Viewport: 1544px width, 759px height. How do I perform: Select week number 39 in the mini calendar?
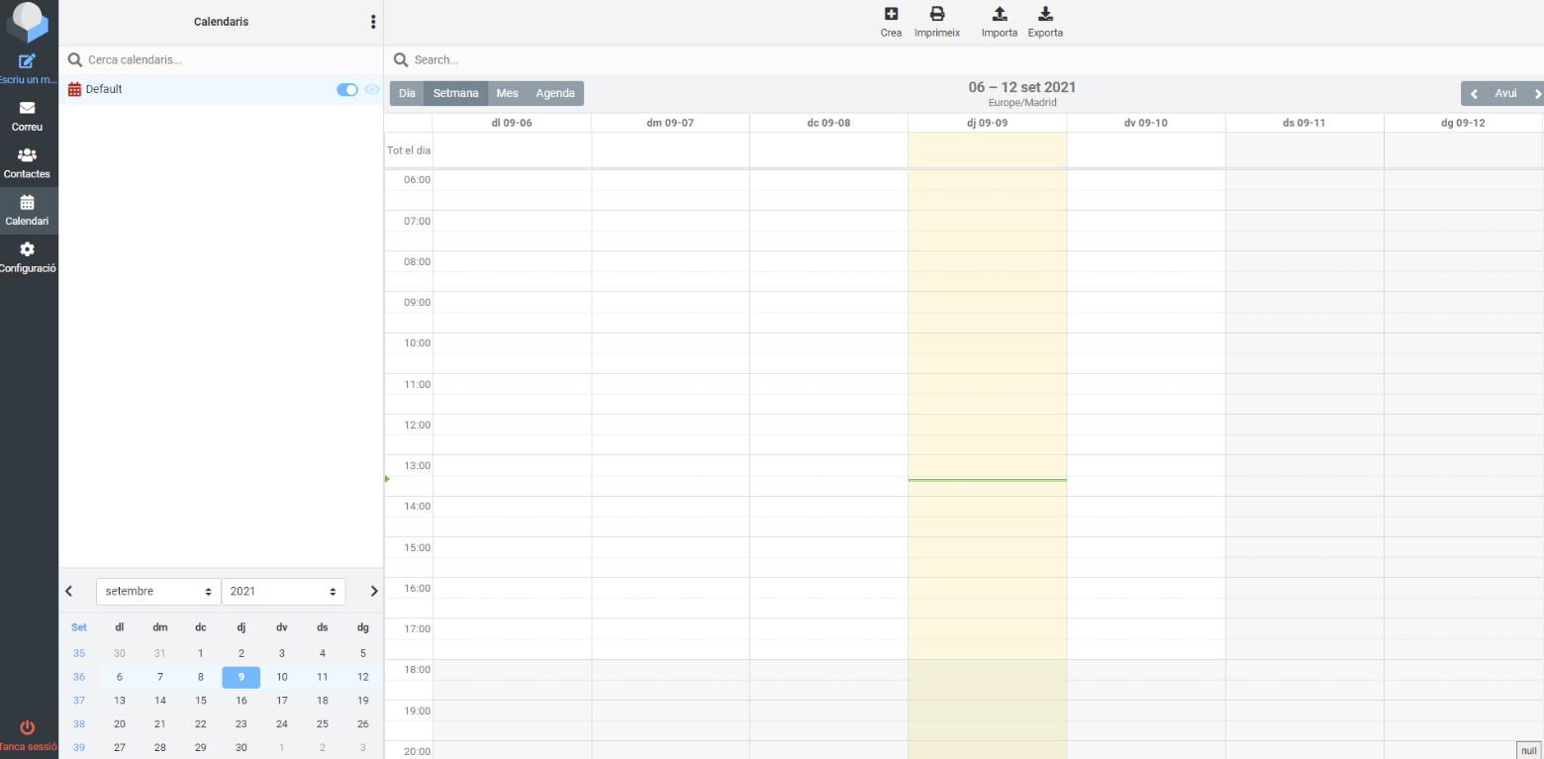(79, 748)
